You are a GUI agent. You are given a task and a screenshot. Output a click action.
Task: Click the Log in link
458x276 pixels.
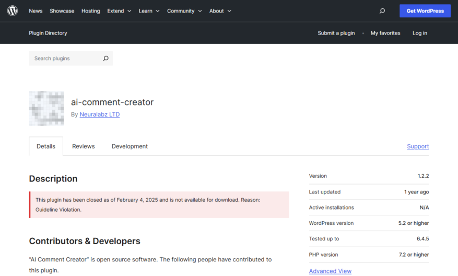click(420, 33)
